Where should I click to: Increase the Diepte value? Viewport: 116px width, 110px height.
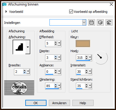point(56,56)
